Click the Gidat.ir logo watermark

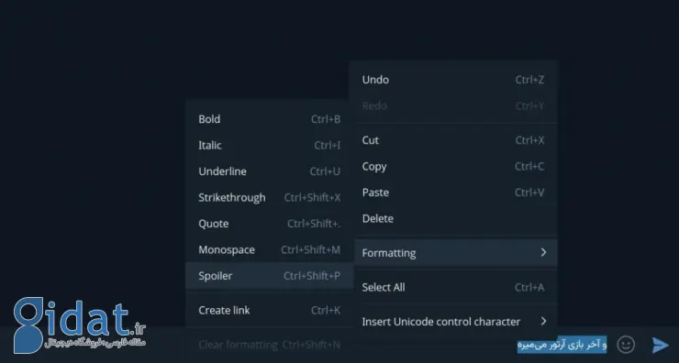[79, 324]
